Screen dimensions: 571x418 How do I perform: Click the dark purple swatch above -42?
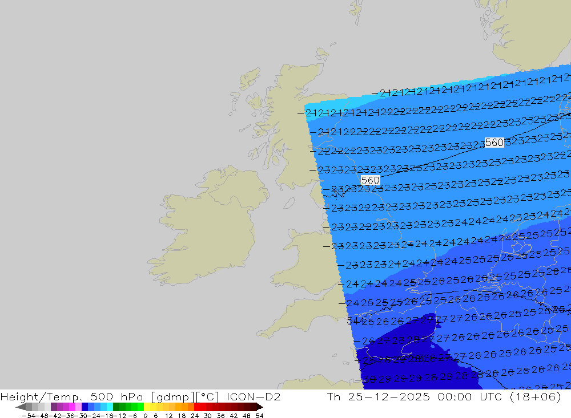click(x=54, y=407)
